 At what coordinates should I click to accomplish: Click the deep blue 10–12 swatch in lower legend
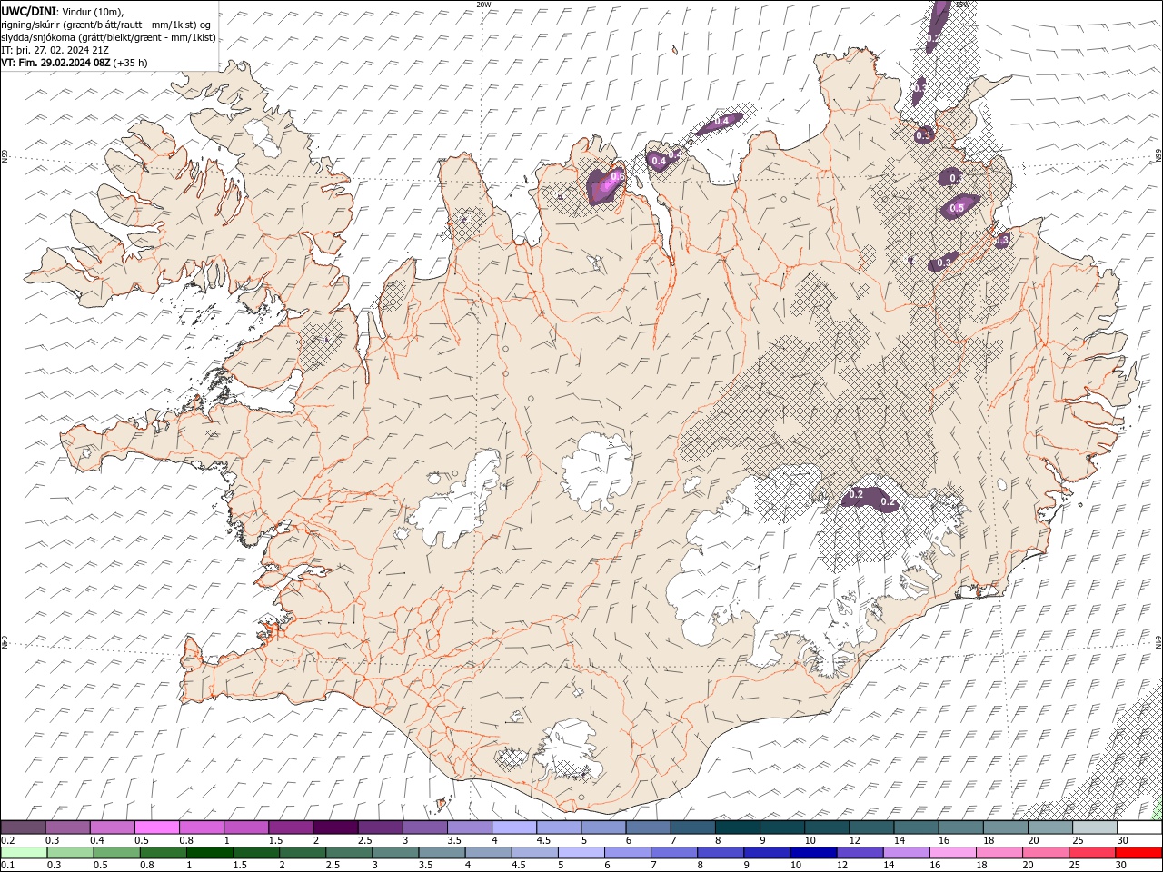812,852
